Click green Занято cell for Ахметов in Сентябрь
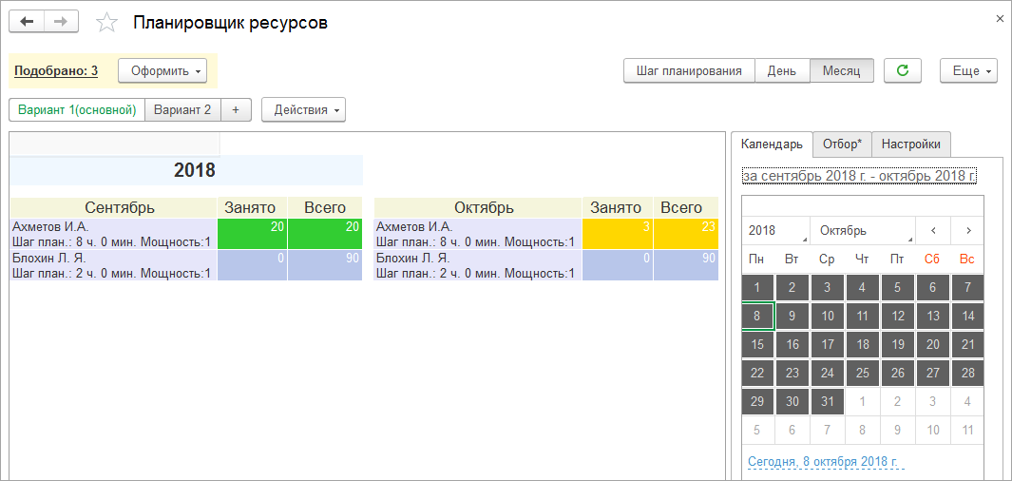This screenshot has height=481, width=1012. point(253,234)
